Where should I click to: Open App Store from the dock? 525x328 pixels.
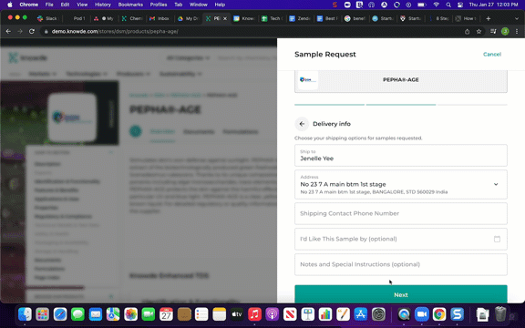pos(361,314)
